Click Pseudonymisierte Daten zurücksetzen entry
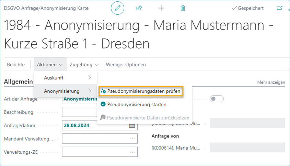This screenshot has height=166, width=290. [144, 118]
